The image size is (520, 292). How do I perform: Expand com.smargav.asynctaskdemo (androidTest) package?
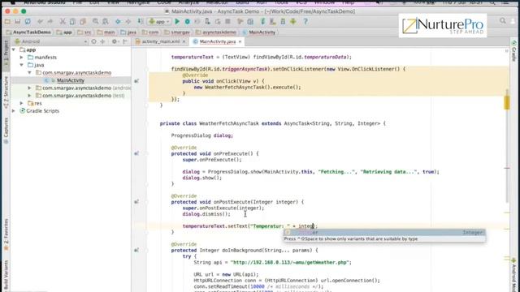[29, 88]
